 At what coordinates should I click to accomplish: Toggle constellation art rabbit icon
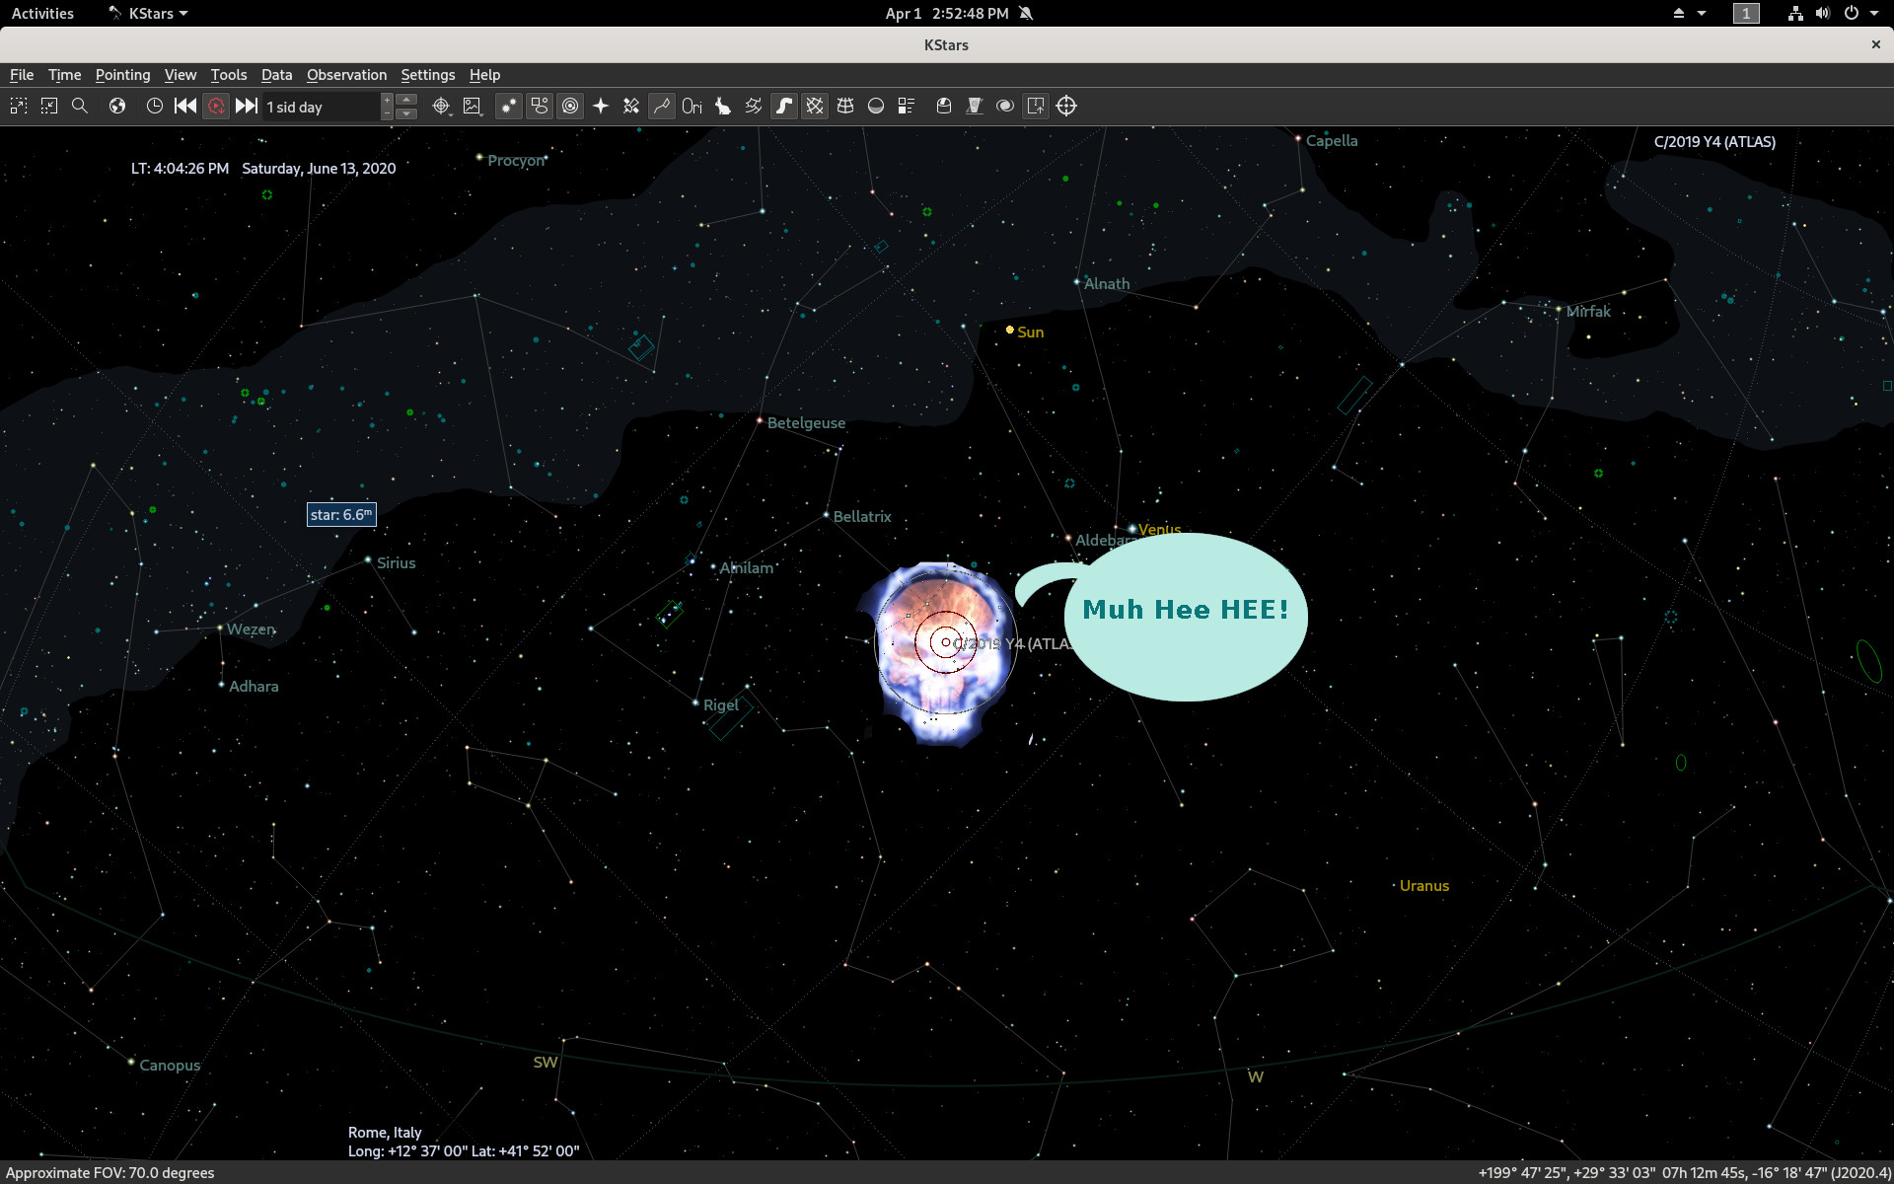[x=723, y=106]
